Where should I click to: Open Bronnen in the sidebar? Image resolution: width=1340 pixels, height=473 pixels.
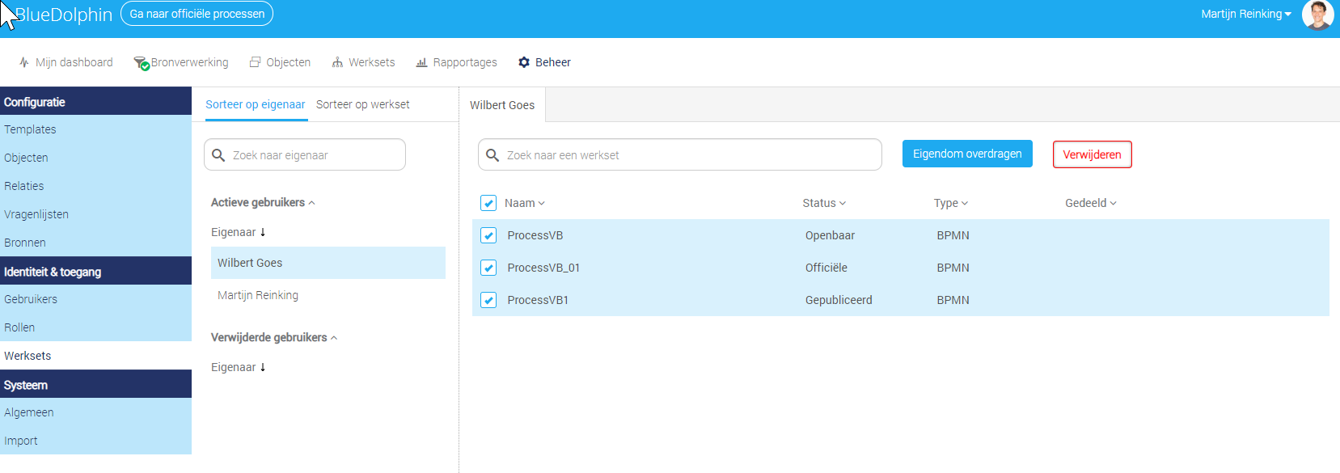[x=95, y=243]
